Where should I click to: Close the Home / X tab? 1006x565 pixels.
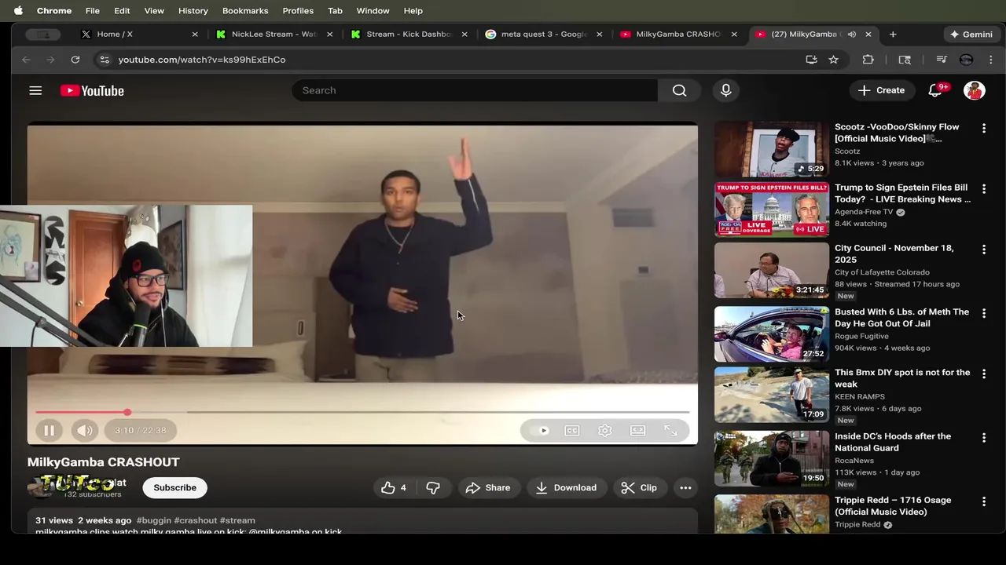tap(195, 35)
